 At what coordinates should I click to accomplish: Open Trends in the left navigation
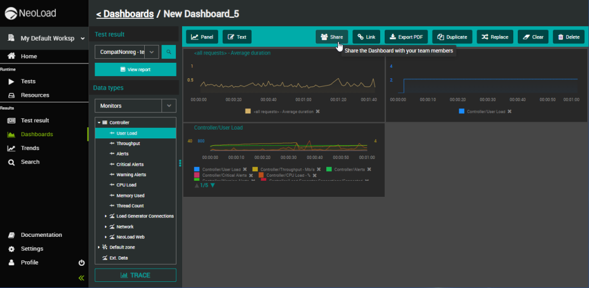(30, 148)
